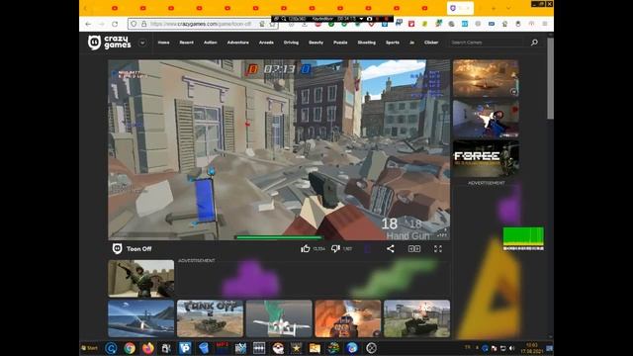Viewport: 633px width, 356px height.
Task: Expand the dropdown arrow beside CrazyGames logo
Action: (x=142, y=43)
